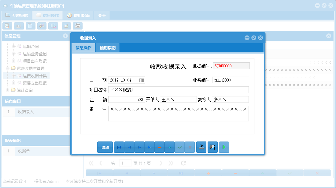336x188 pixels.
Task: Switch to the 使用指南 tab in the dialog
Action: point(108,47)
